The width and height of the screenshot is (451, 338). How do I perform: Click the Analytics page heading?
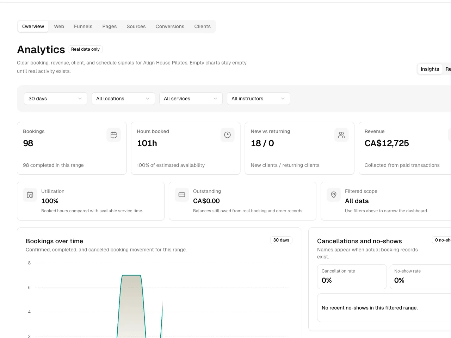click(41, 50)
